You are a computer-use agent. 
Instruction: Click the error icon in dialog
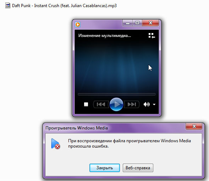tap(56, 144)
